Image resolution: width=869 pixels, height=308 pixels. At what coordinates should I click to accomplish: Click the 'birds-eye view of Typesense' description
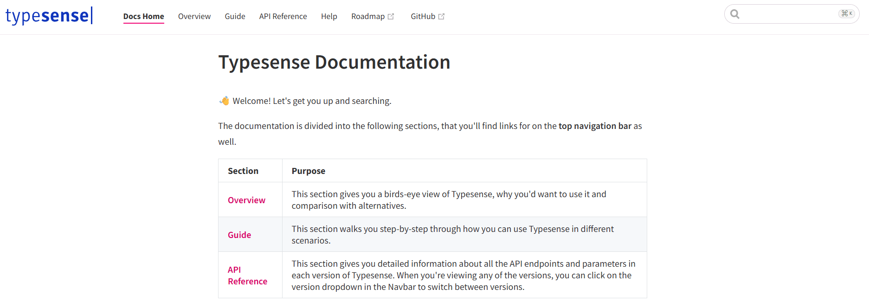pos(449,200)
